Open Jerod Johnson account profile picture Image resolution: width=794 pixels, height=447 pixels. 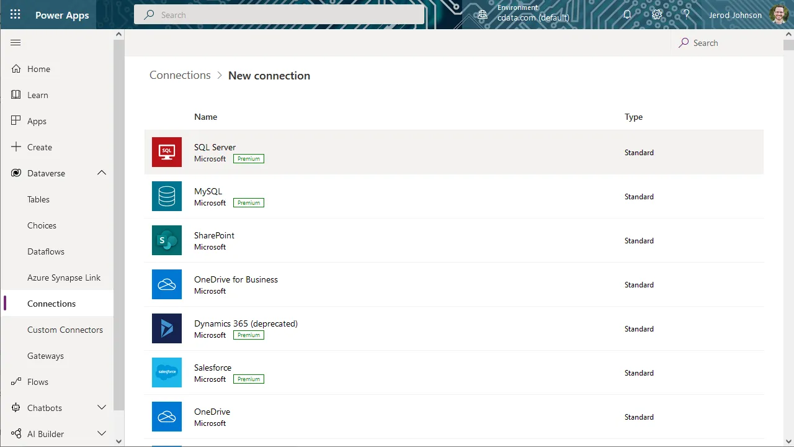tap(779, 15)
